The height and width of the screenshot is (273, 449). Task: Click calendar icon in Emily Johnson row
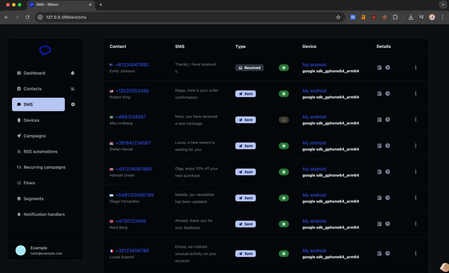tap(379, 67)
